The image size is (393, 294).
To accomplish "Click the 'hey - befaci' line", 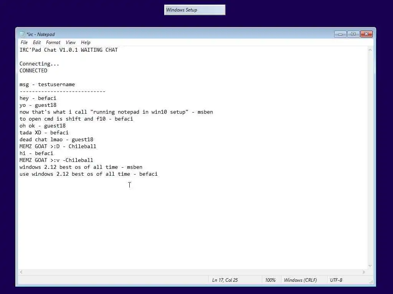I will click(x=38, y=98).
